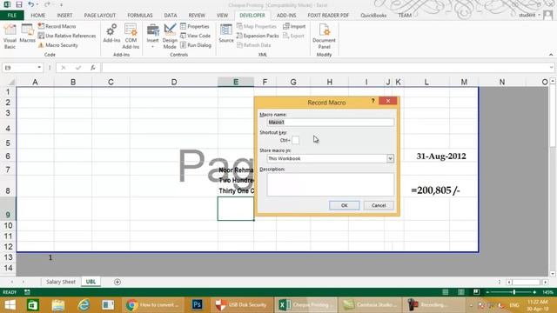Click the Undo icon
Viewport: 557px width, 313px height.
(x=31, y=4)
